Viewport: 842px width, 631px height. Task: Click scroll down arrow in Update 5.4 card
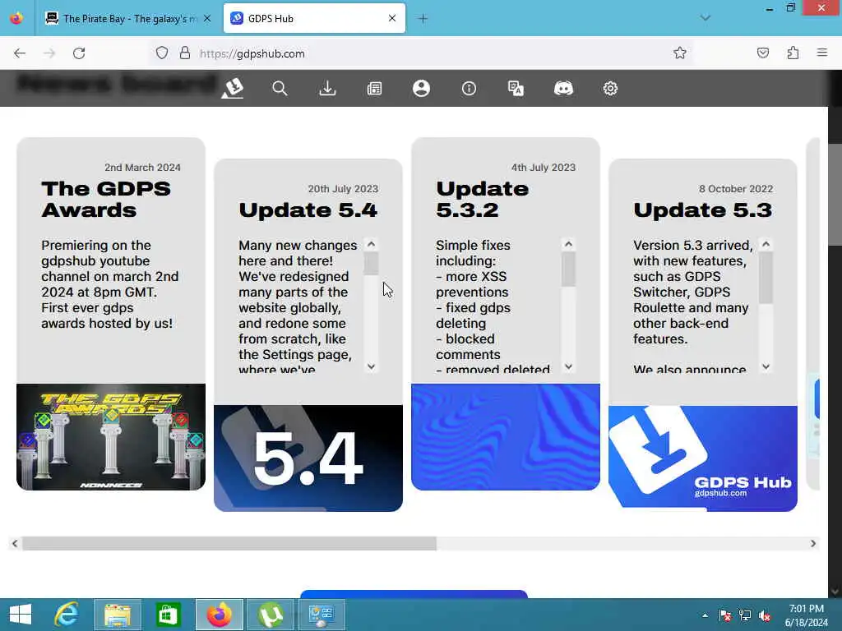371,366
